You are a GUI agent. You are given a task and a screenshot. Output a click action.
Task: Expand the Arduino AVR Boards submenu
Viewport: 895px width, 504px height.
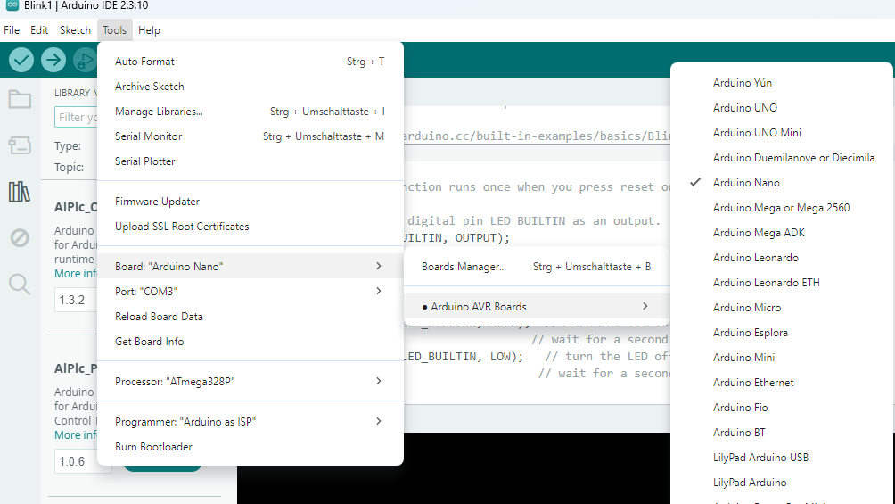click(x=536, y=307)
